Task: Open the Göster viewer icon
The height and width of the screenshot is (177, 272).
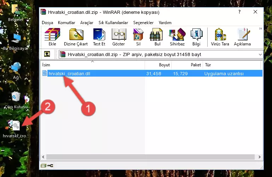Action: click(118, 37)
